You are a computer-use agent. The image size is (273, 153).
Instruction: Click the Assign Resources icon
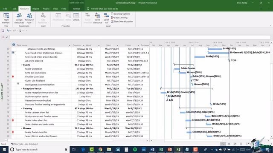point(19,18)
